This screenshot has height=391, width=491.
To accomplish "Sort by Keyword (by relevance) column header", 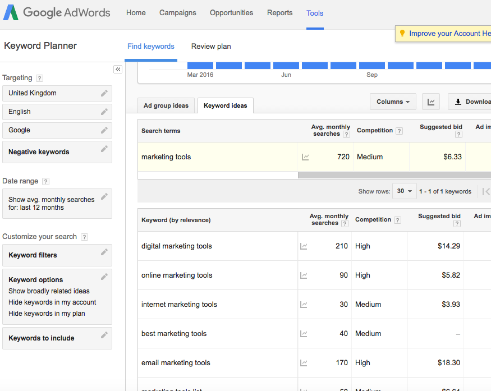I will click(x=176, y=220).
